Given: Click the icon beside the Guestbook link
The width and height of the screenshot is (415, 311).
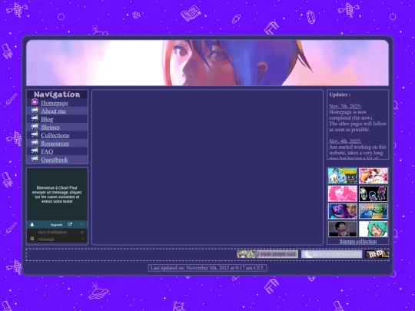Looking at the screenshot, I should pyautogui.click(x=35, y=159).
